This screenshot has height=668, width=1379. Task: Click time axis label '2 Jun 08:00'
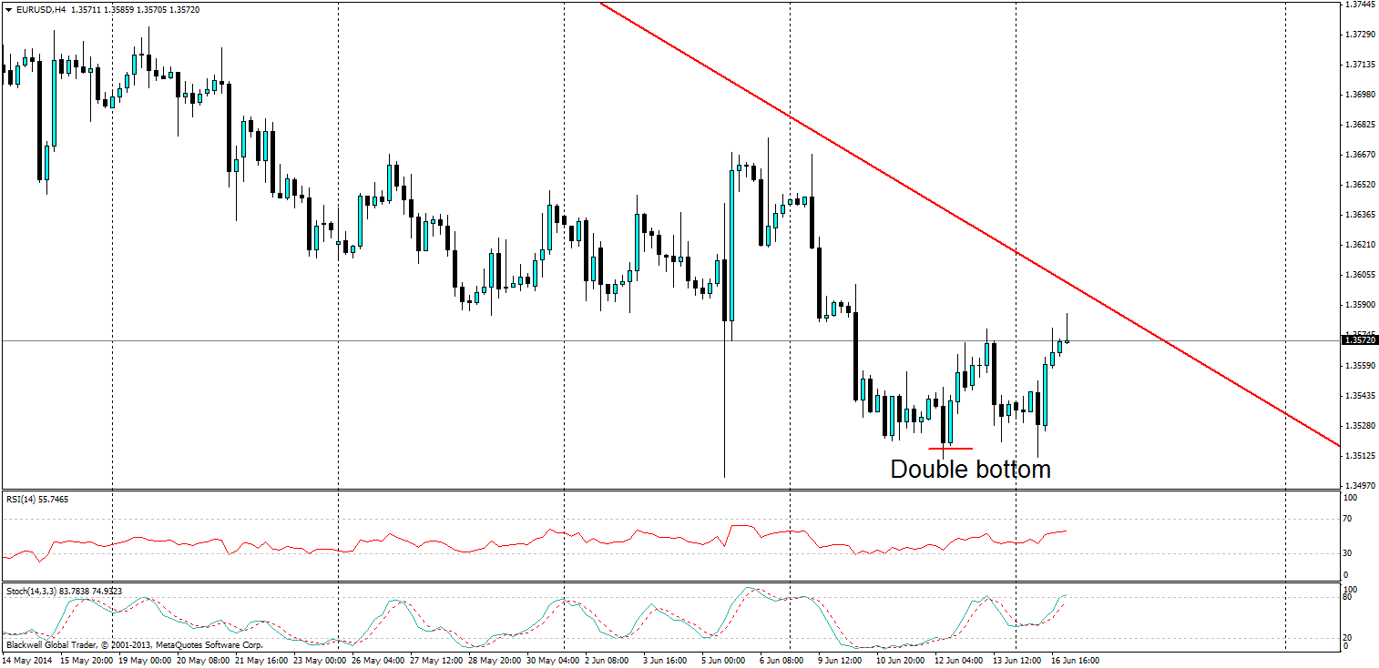pos(608,661)
